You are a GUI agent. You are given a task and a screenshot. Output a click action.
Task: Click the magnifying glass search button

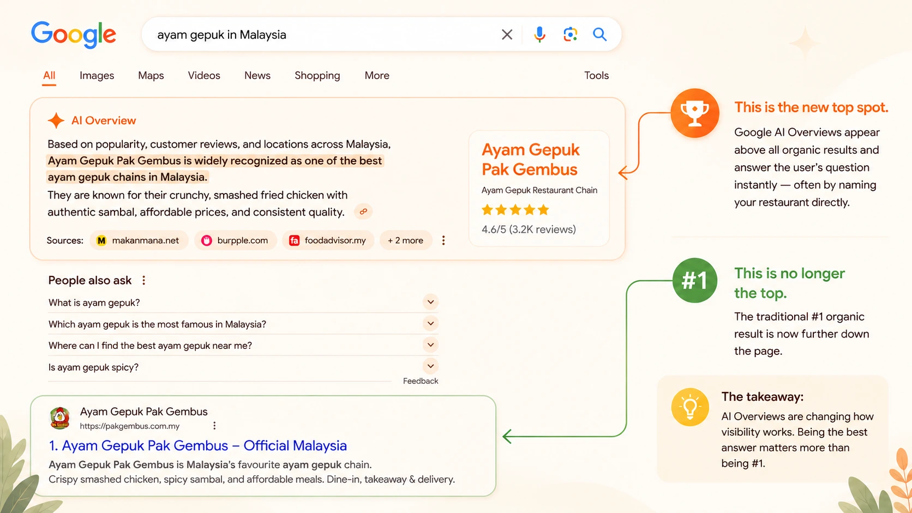click(599, 34)
